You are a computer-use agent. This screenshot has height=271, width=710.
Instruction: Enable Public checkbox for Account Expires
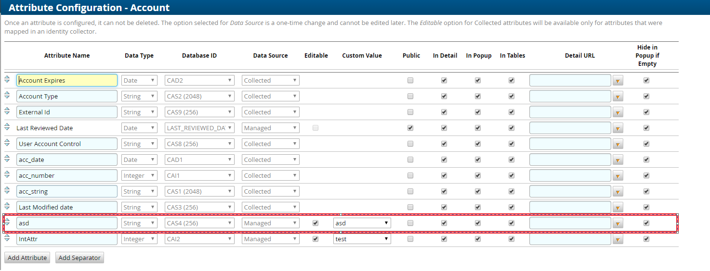point(410,81)
